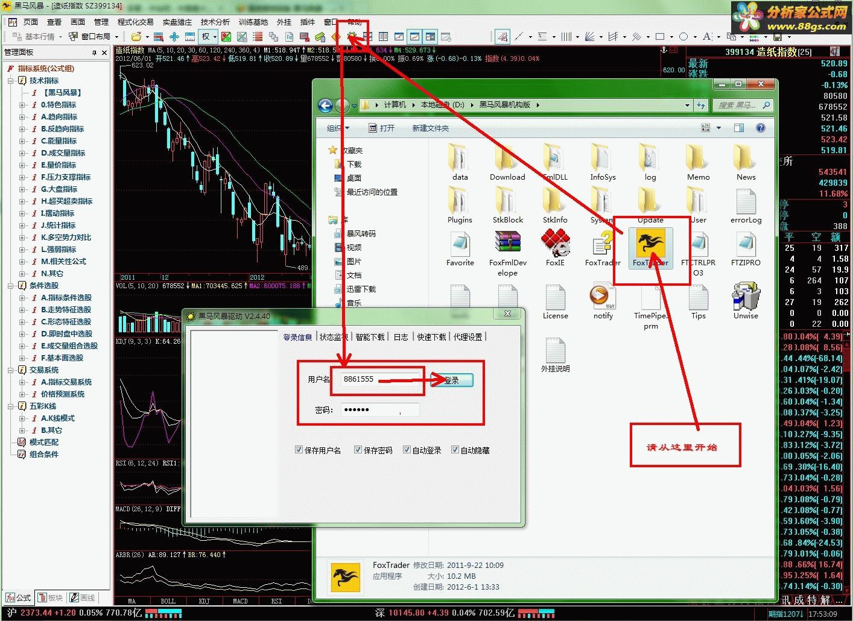Switch to 智能下载 tab in login dialog
Screen dimensions: 853x621
[x=370, y=337]
